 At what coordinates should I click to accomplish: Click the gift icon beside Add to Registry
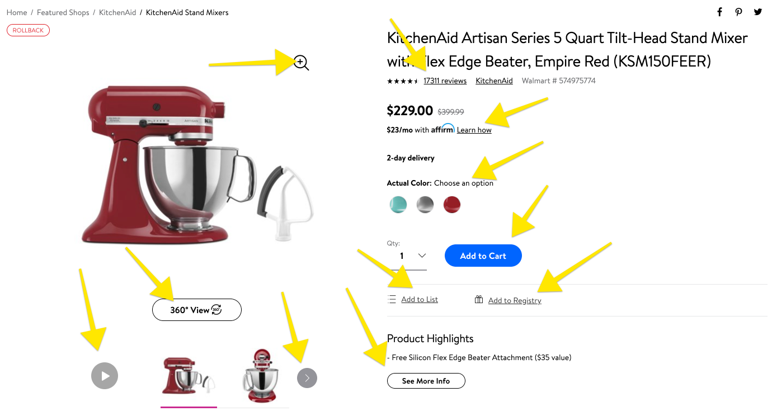click(x=479, y=300)
